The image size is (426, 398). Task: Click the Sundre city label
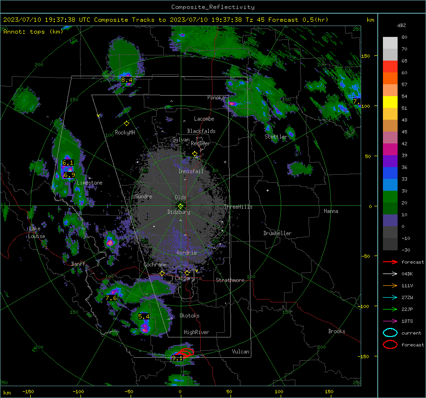tap(143, 196)
